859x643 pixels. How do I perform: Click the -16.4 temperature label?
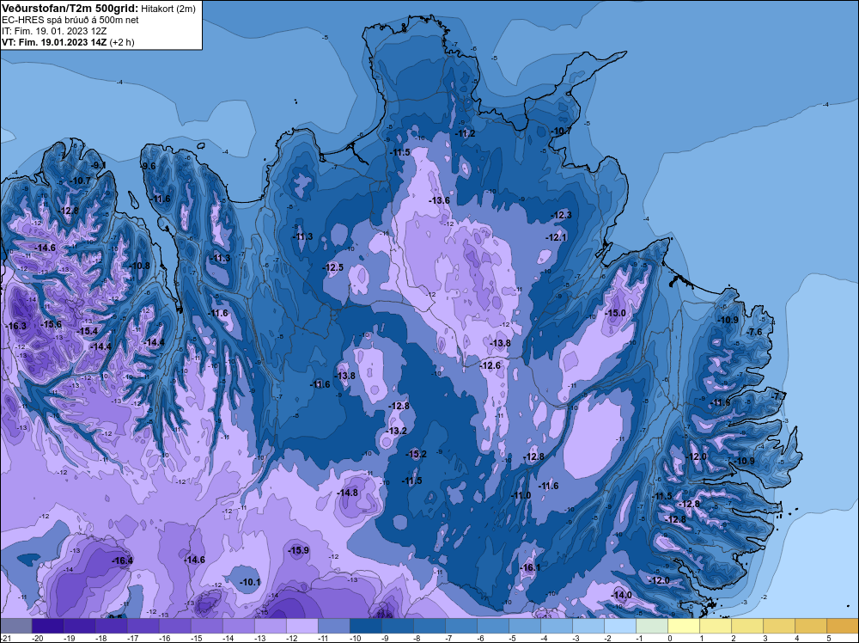(122, 560)
